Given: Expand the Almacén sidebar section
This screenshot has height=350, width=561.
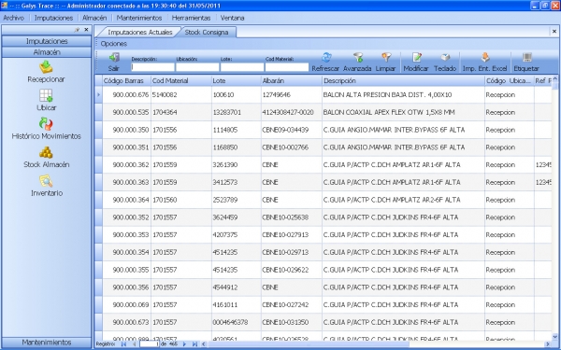Looking at the screenshot, I should pos(47,52).
